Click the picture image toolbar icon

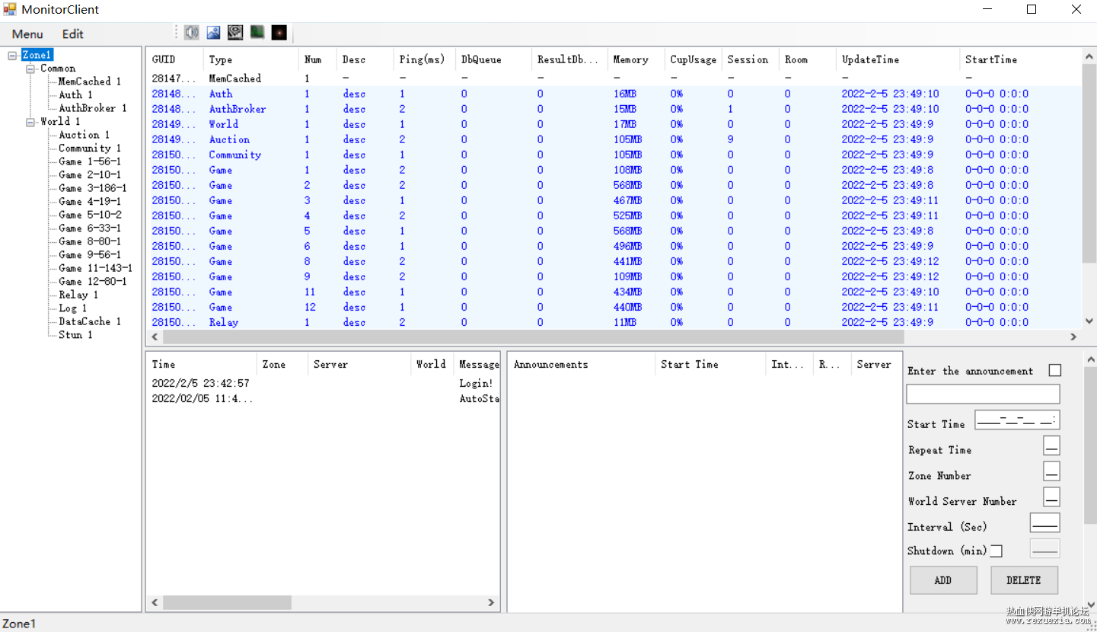click(x=214, y=33)
